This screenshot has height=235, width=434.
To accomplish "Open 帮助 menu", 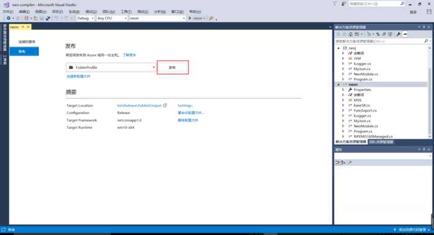I will [195, 12].
